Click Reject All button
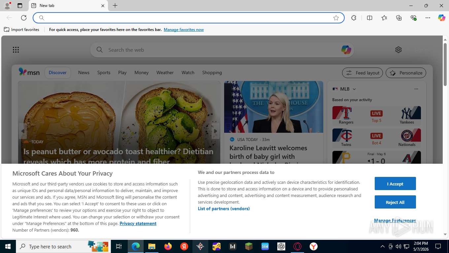 coord(395,202)
